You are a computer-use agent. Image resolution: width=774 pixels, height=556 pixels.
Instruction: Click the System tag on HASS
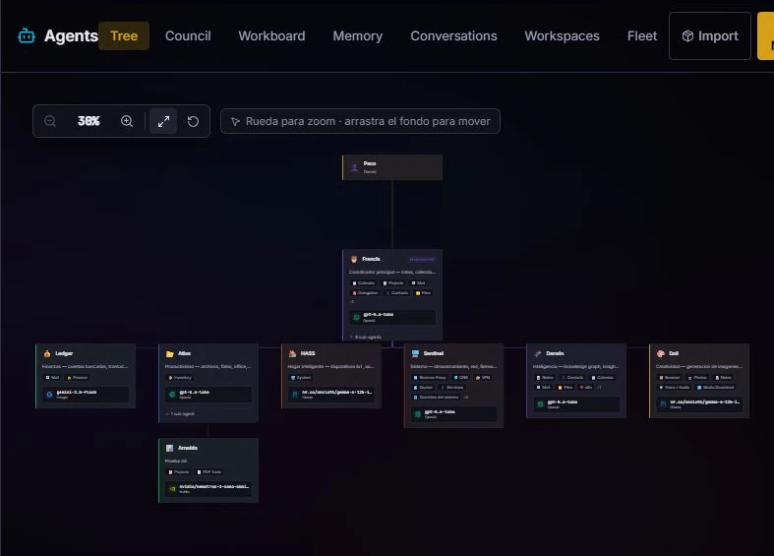click(301, 378)
